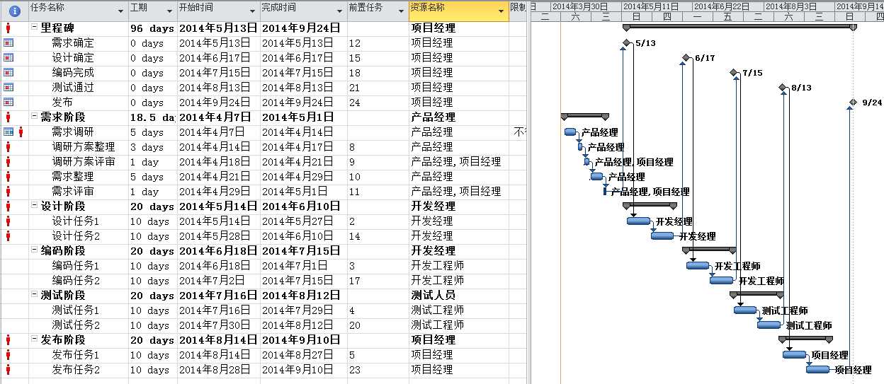Click calendar icon in the 需求调研 row

pyautogui.click(x=8, y=132)
